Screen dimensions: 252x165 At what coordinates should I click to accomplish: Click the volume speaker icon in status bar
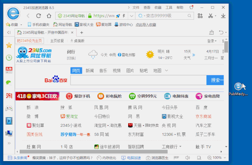(x=188, y=158)
